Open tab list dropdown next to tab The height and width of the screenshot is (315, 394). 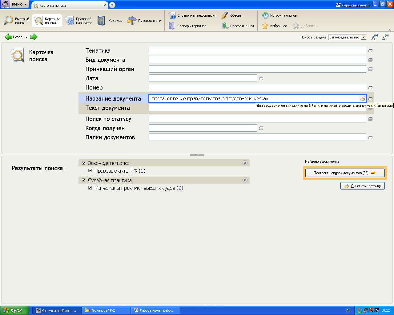point(112,5)
